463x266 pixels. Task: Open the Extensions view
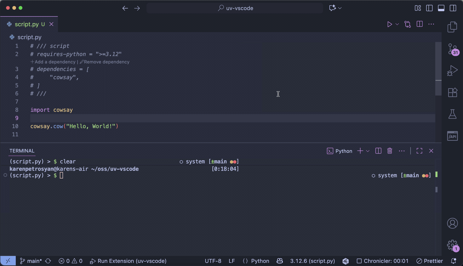tap(452, 92)
